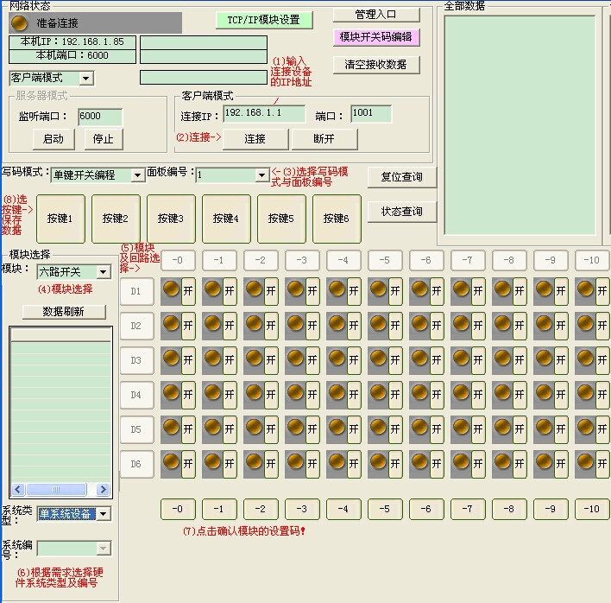Click the list scrollbar left arrow
The image size is (611, 603).
pyautogui.click(x=18, y=489)
